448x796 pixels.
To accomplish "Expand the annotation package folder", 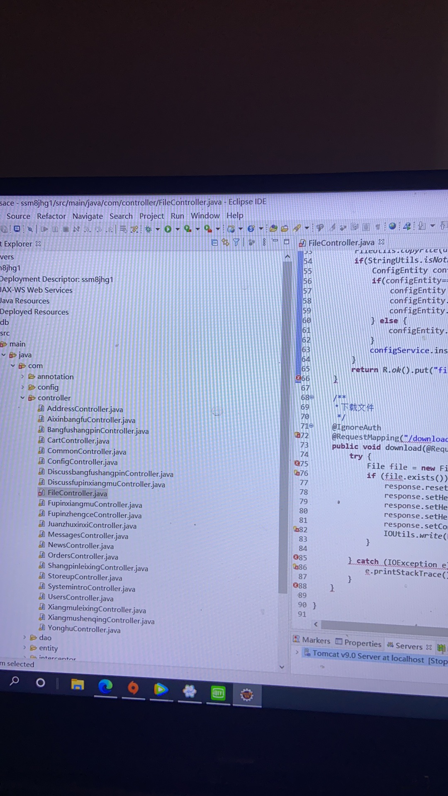I will (22, 376).
